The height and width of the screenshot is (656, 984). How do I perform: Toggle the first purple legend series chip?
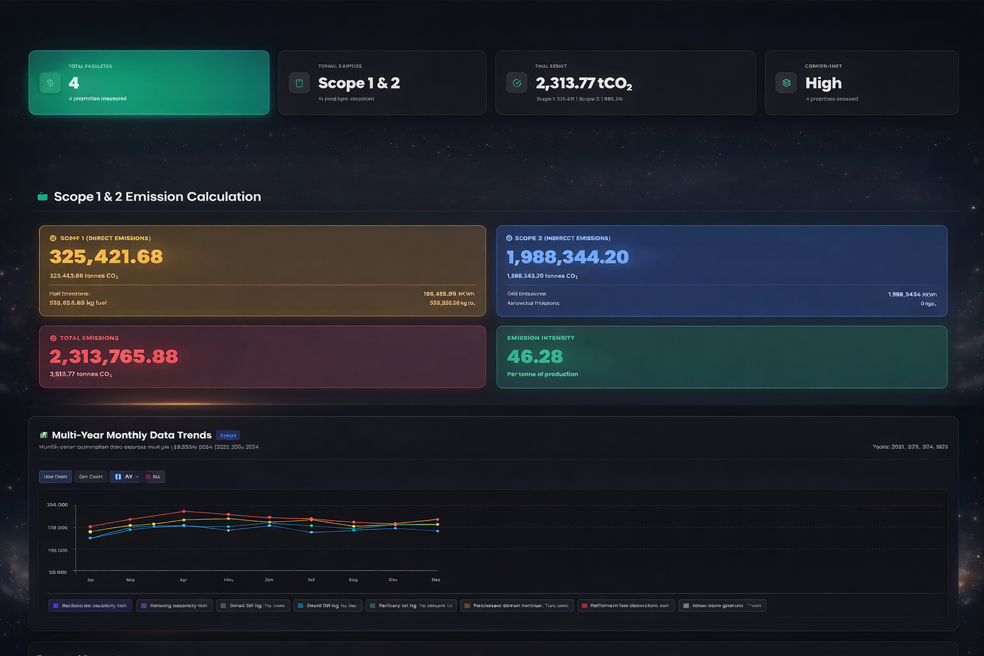(90, 605)
